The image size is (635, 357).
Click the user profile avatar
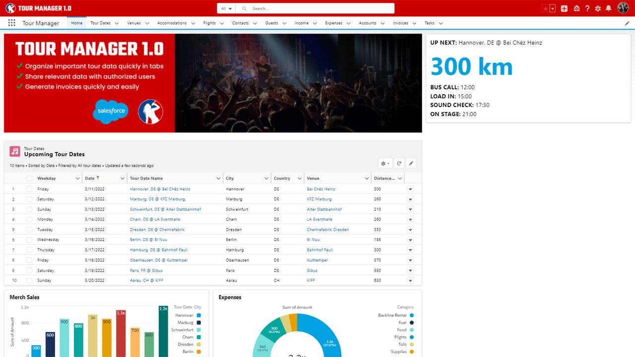(x=623, y=7)
